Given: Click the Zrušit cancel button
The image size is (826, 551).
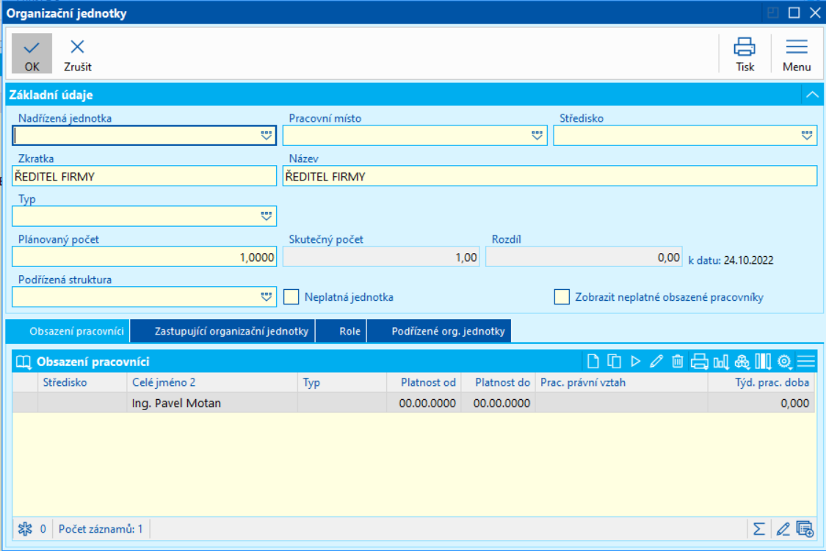Looking at the screenshot, I should (x=77, y=53).
